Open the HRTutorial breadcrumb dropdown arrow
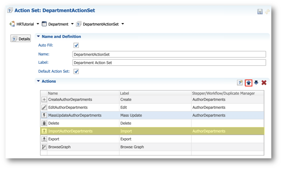The image size is (282, 169). (38, 24)
